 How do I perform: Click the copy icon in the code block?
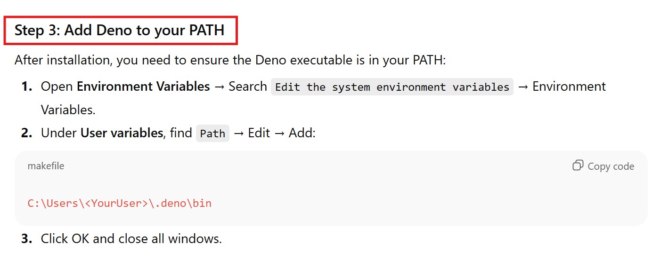coord(578,165)
